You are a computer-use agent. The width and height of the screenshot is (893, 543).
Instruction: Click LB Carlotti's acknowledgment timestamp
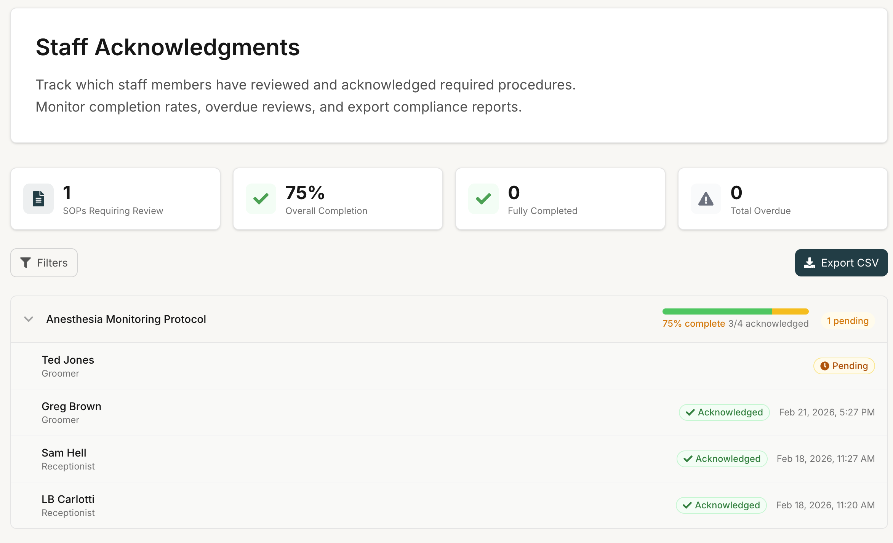[825, 505]
